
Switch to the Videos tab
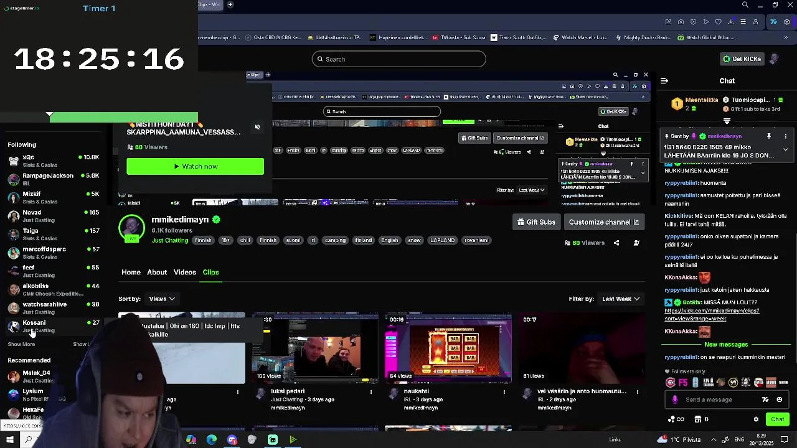[185, 272]
